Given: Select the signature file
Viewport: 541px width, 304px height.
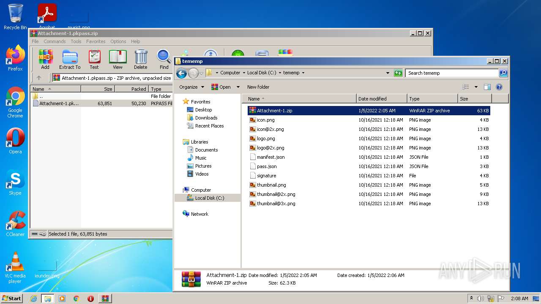Looking at the screenshot, I should [x=369, y=176].
